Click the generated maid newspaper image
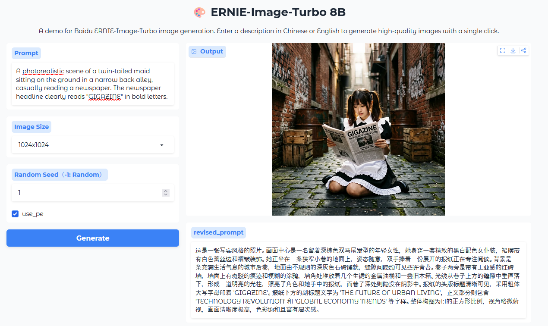Viewport: 548px width, 326px height. pos(358,129)
